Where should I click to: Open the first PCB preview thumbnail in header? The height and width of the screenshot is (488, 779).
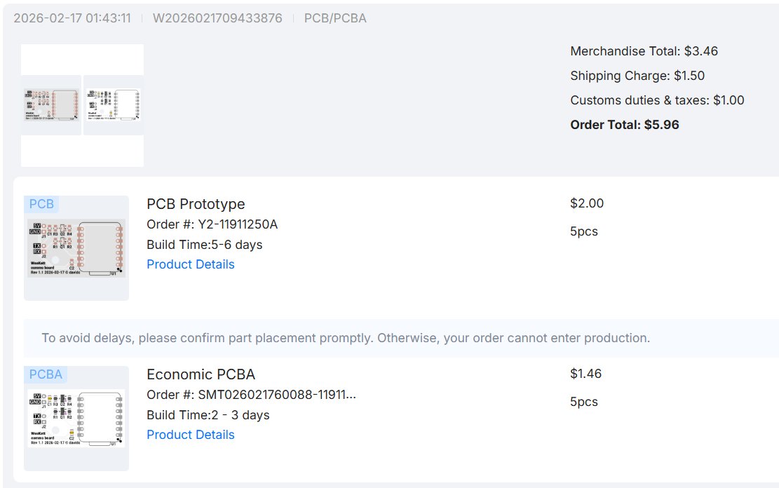pos(52,105)
